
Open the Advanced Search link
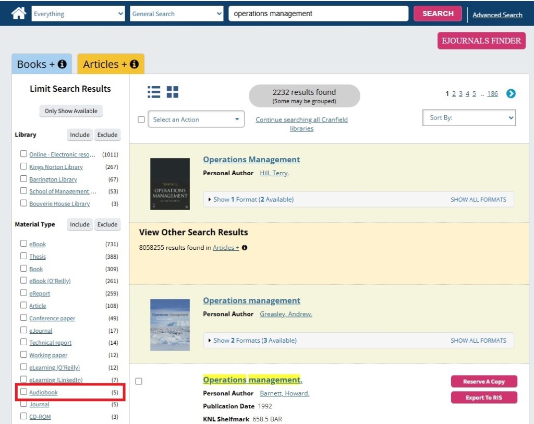point(497,15)
